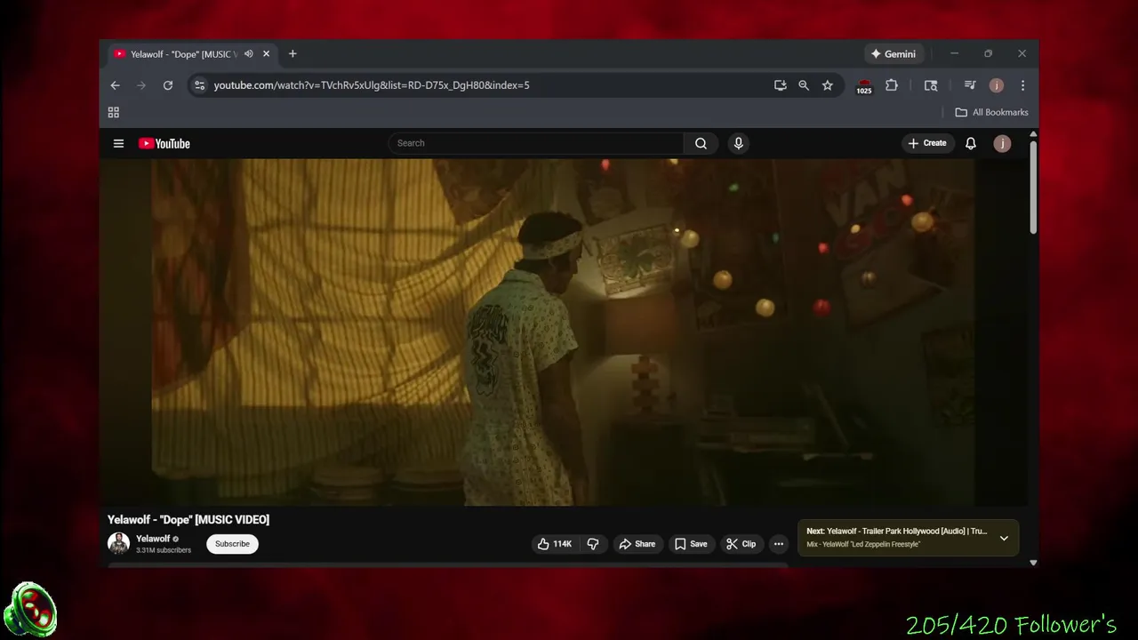The width and height of the screenshot is (1138, 640).
Task: Open the zoom magnifier icon in address bar
Action: point(804,85)
